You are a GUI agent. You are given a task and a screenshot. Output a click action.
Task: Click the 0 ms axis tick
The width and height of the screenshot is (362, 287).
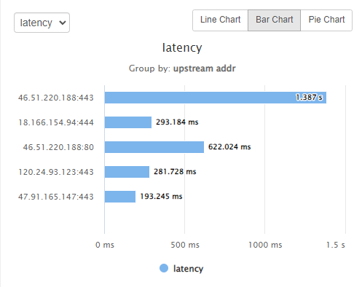coord(105,245)
